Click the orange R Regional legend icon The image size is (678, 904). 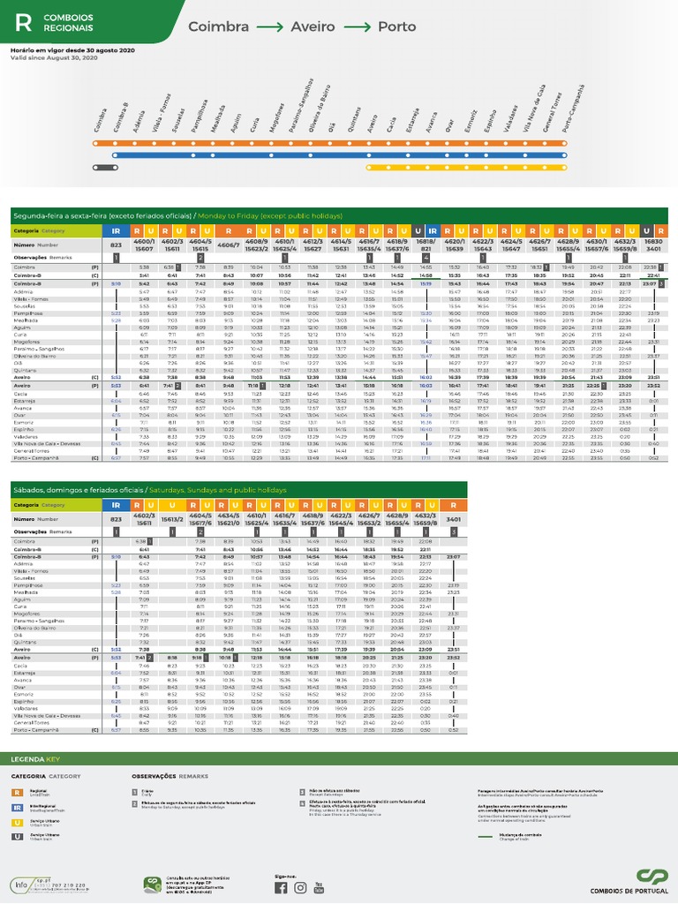click(x=18, y=793)
